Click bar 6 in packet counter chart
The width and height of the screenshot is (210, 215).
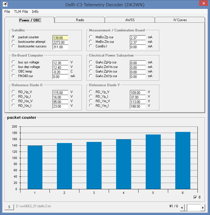click(183, 160)
